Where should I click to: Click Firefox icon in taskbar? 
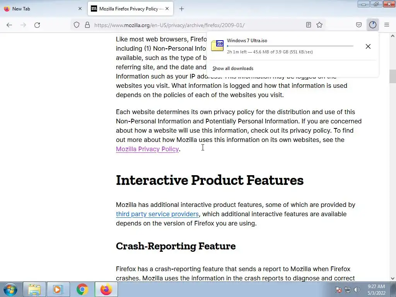coord(106,289)
